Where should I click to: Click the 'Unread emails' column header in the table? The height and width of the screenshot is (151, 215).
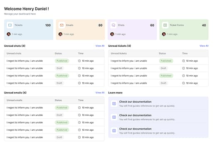tap(15, 100)
